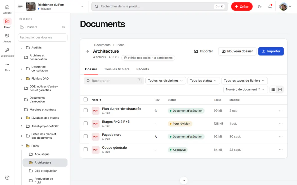Tick the select-all checkbox in header

coord(86,100)
